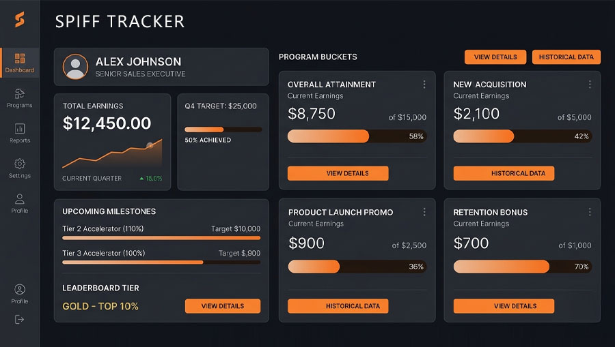This screenshot has width=615, height=347.
Task: Click the Target $10,000 milestone text
Action: 236,229
